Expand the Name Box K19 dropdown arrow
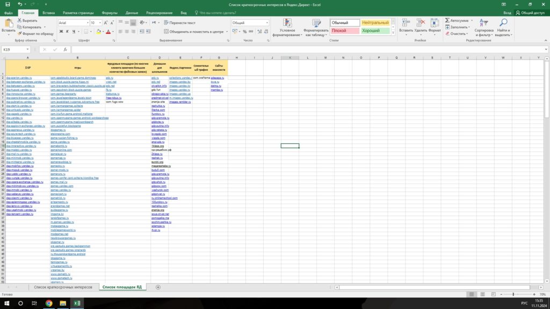The image size is (550, 309). (x=27, y=49)
